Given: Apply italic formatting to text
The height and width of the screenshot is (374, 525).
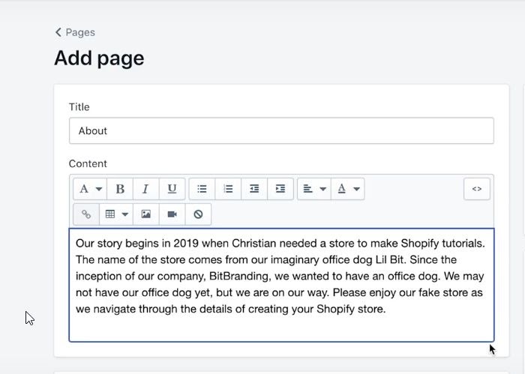Looking at the screenshot, I should (x=145, y=189).
